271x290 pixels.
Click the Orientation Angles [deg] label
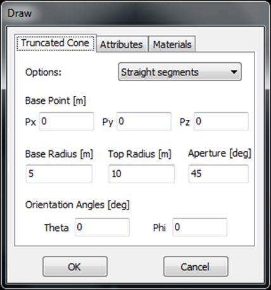(x=77, y=205)
